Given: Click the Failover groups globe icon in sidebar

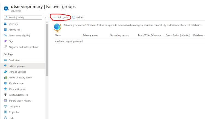Looking at the screenshot, I should coord(5,66).
